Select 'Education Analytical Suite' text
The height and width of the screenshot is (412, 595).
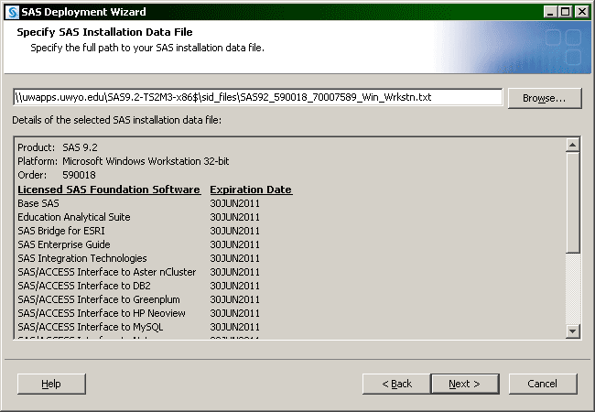tap(74, 217)
